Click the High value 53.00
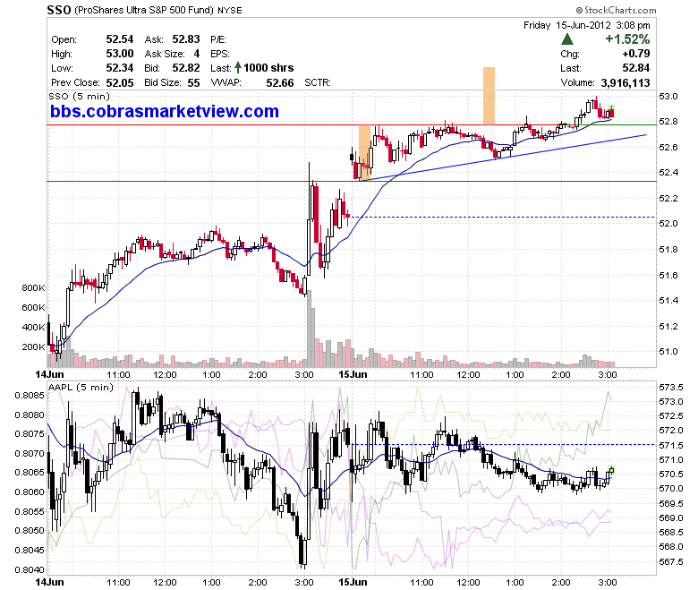 119,54
